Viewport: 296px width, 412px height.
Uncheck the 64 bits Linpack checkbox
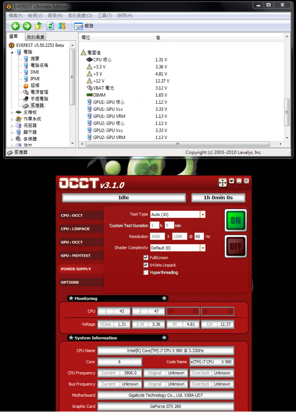pos(146,265)
